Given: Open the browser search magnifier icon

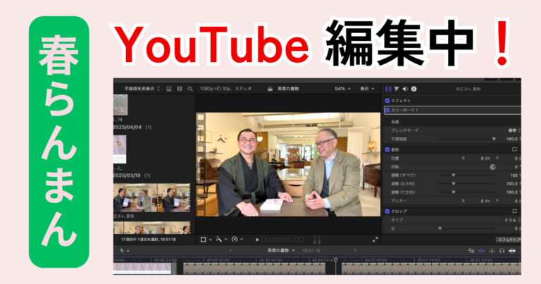Looking at the screenshot, I should tap(190, 89).
